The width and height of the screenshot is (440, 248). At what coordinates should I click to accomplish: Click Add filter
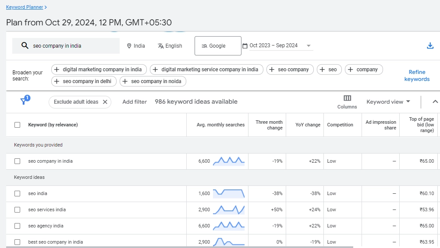pos(135,102)
